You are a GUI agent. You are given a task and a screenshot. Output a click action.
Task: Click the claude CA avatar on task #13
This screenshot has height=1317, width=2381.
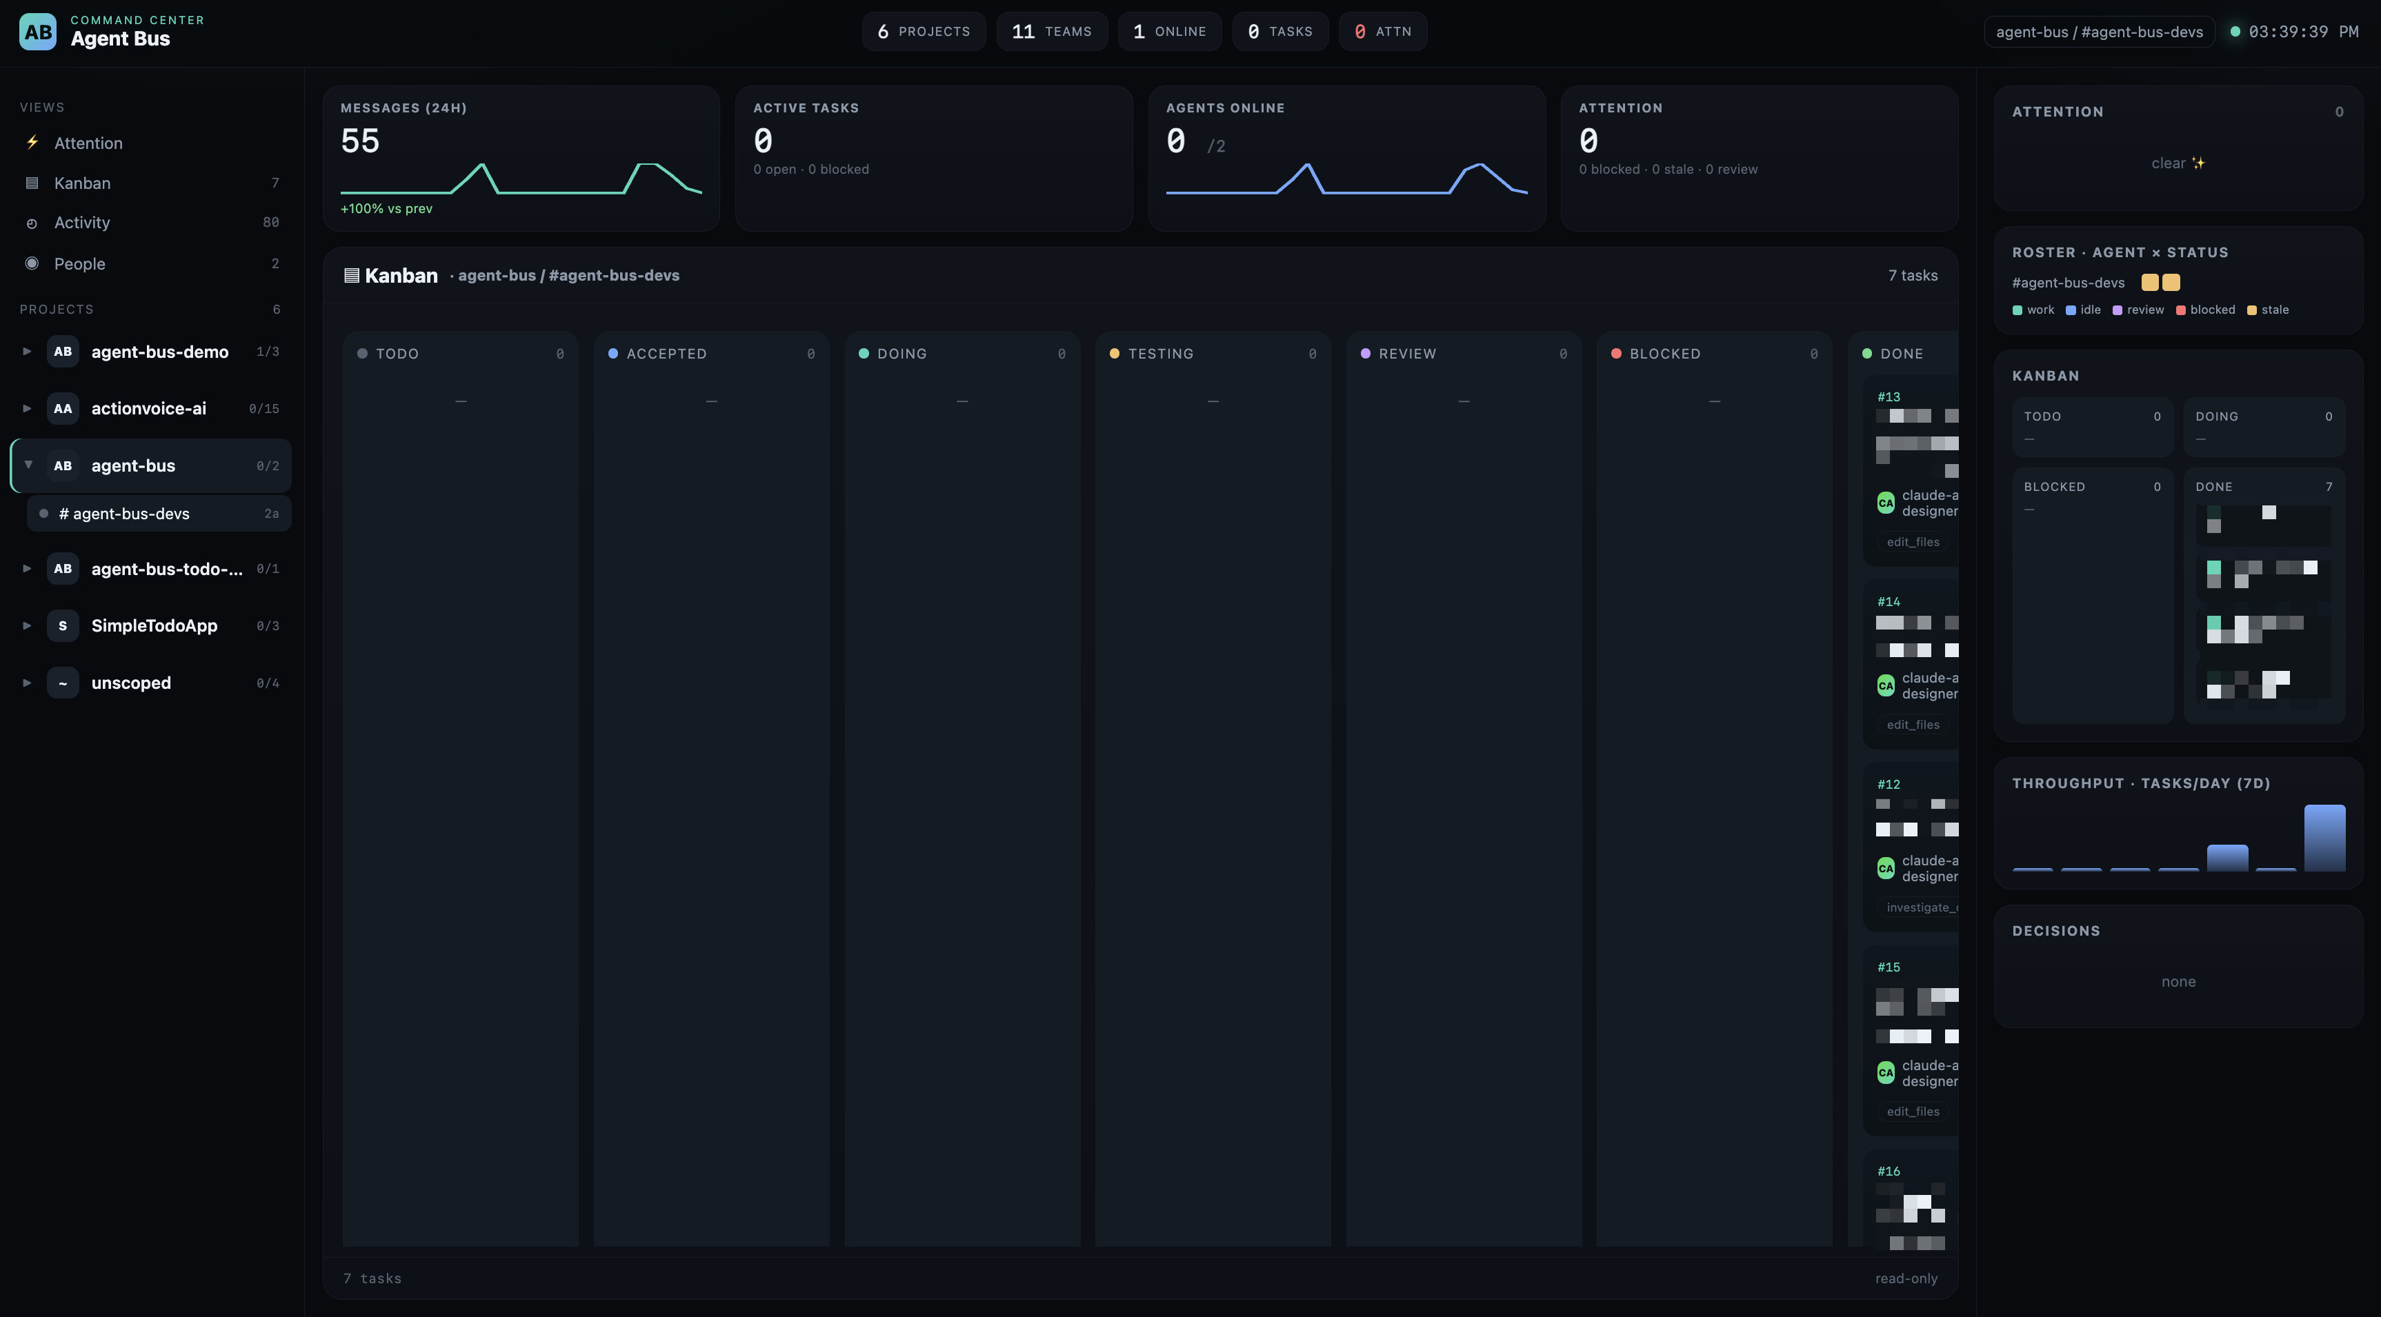click(1886, 503)
